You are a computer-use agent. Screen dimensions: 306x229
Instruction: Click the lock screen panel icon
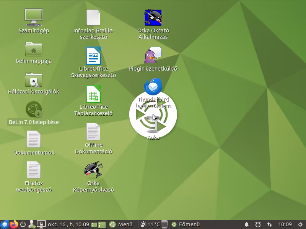(41, 224)
